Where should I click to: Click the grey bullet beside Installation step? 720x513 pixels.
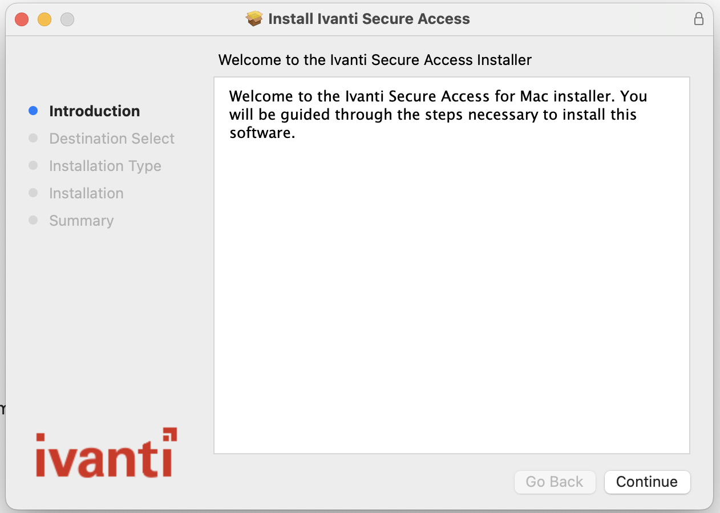33,193
